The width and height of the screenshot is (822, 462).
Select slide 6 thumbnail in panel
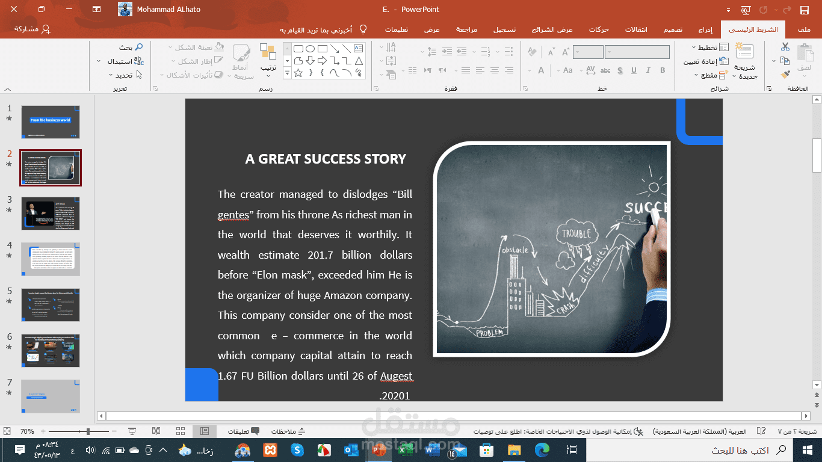coord(51,350)
